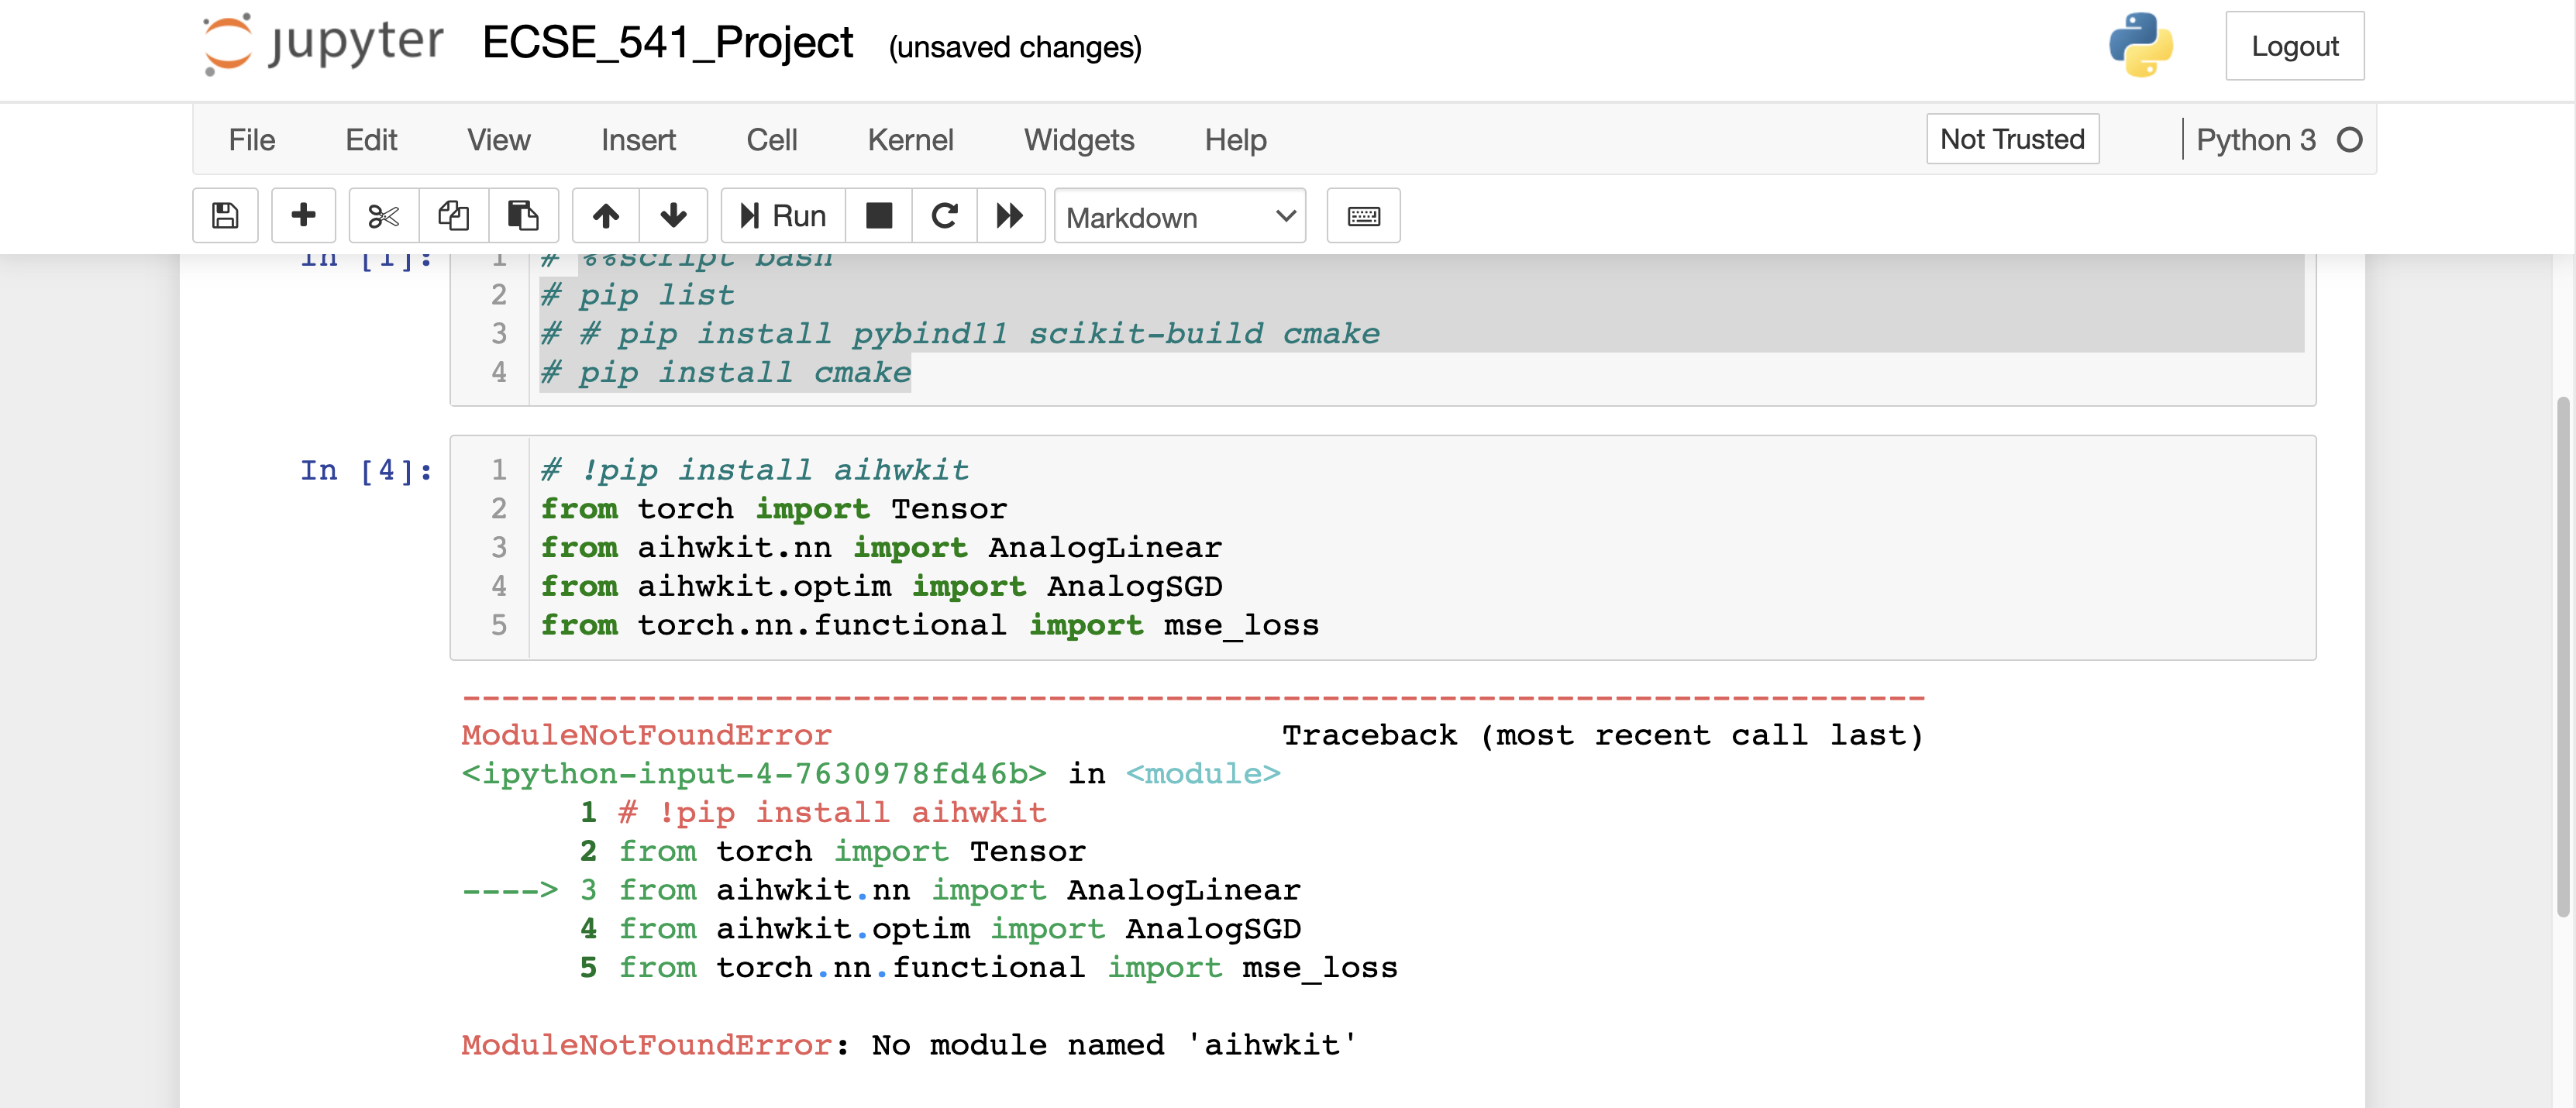2576x1108 pixels.
Task: Click the Not Trusted notebook indicator
Action: click(x=2012, y=139)
